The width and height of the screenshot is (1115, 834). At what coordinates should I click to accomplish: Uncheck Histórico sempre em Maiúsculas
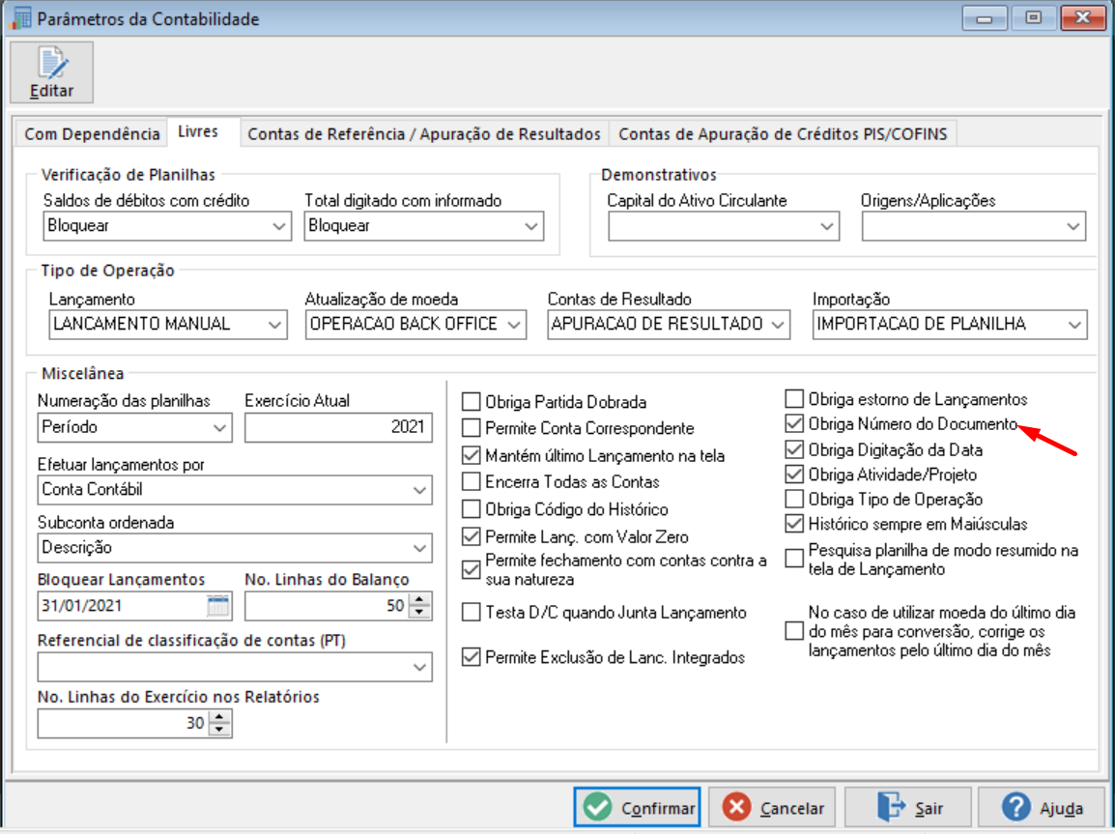click(794, 524)
